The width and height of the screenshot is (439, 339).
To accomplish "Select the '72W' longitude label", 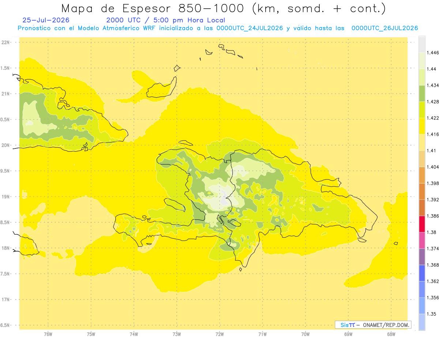I will [x=219, y=334].
